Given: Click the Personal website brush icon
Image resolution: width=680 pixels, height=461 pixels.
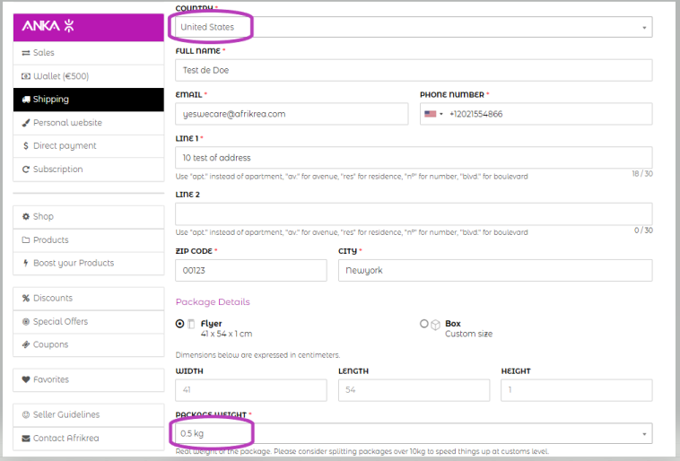Looking at the screenshot, I should 26,123.
